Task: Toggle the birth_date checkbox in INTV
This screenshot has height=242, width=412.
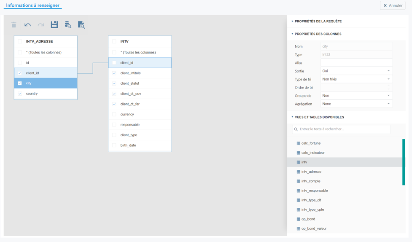Action: click(114, 145)
